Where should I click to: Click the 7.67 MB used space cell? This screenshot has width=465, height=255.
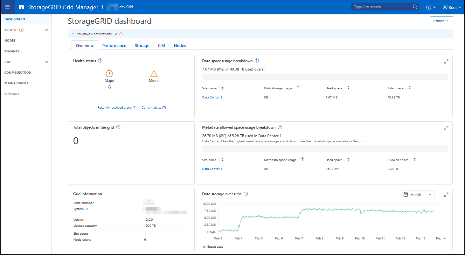331,97
